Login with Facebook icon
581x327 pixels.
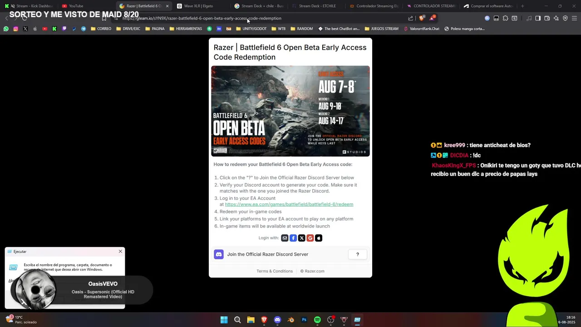click(x=293, y=238)
